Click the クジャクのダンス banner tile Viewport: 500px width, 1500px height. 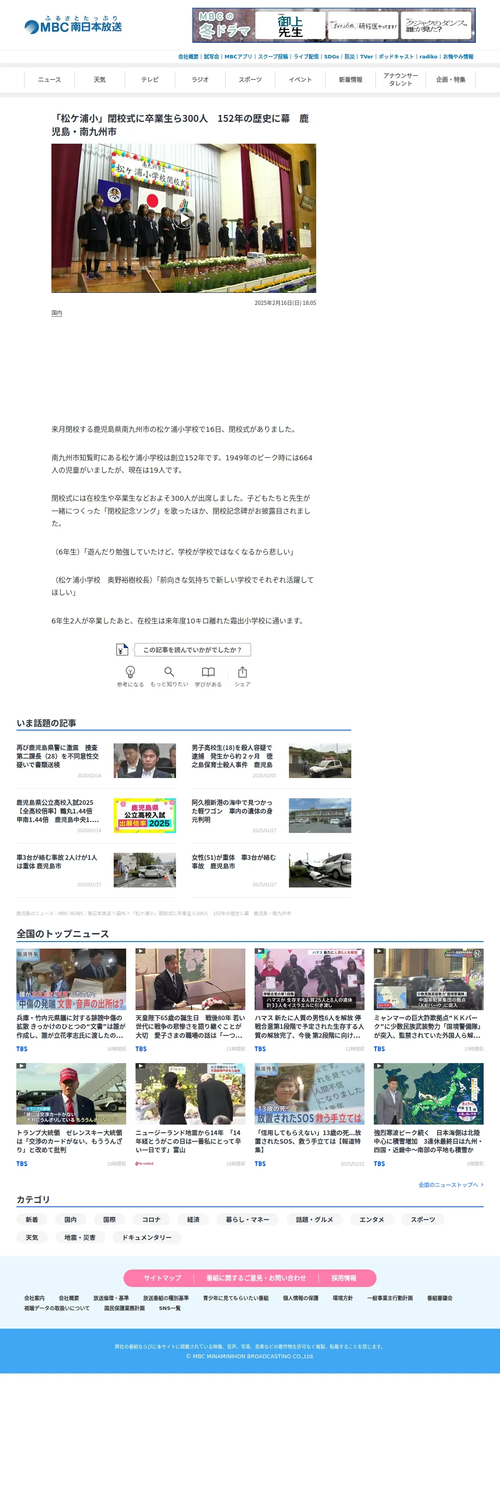point(436,26)
